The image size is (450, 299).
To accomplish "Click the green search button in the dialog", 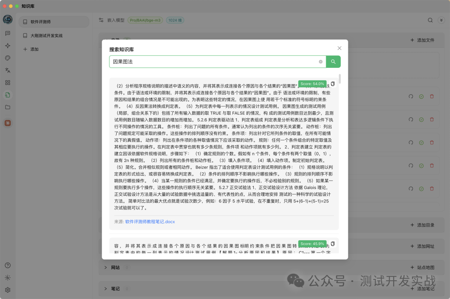I will click(332, 62).
